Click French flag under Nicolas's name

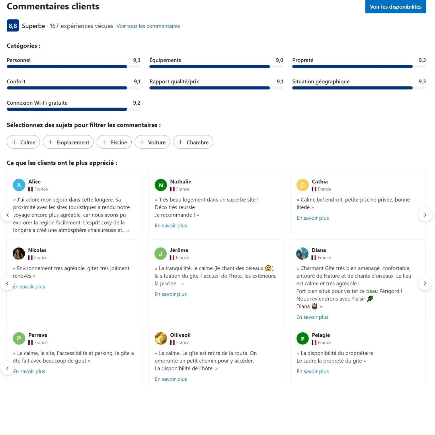(30, 258)
